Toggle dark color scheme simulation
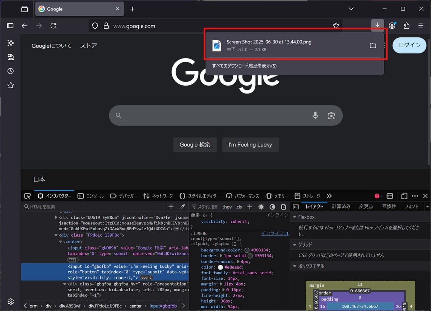 click(x=272, y=207)
